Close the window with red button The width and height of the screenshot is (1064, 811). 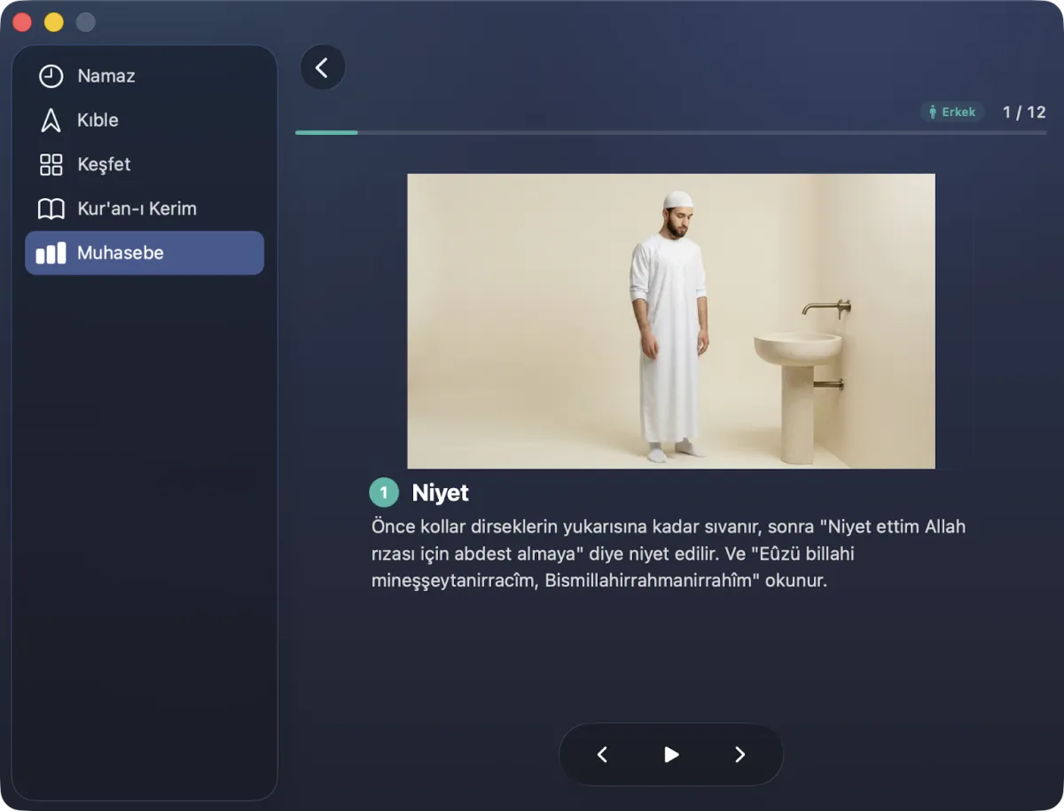pyautogui.click(x=22, y=22)
